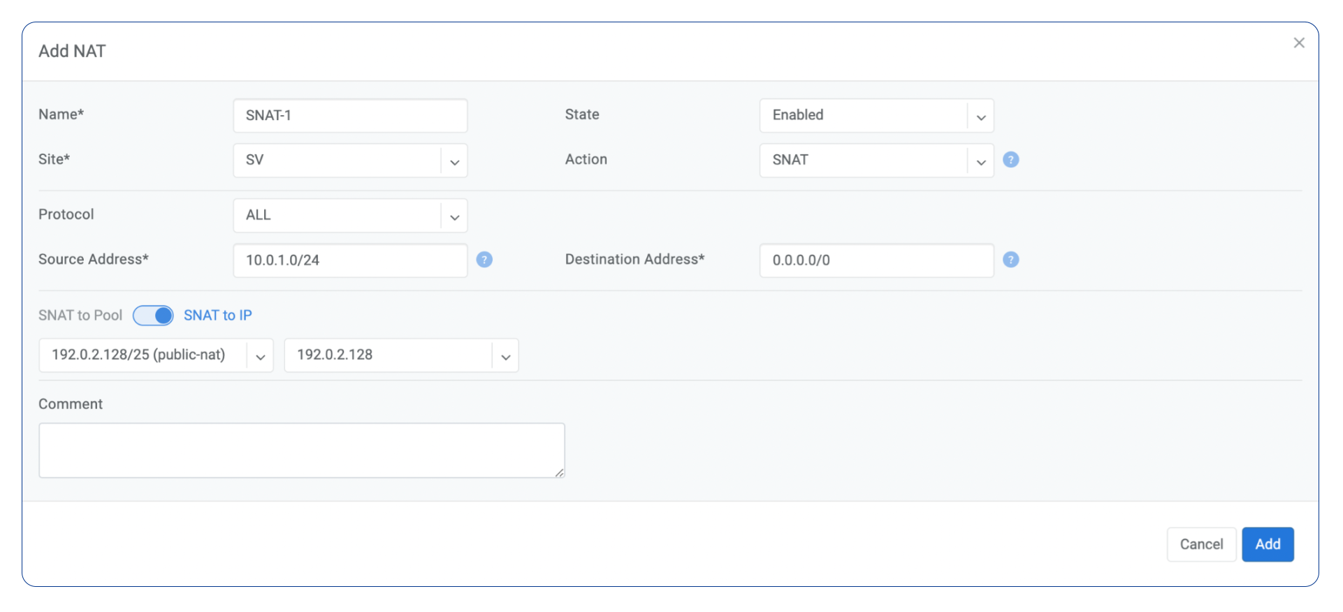
Task: Open the 192.0.2.128/25 (public-nat) pool dropdown
Action: 156,355
